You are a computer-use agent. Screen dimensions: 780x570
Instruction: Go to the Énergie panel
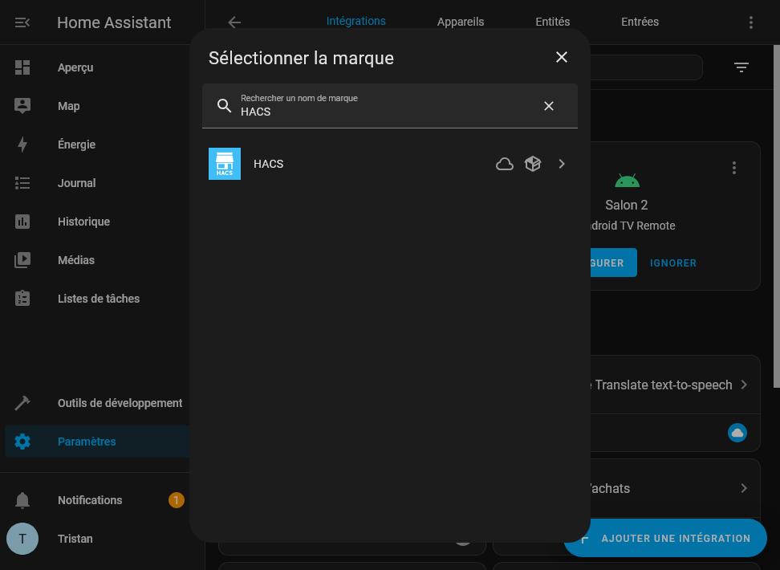tap(76, 145)
